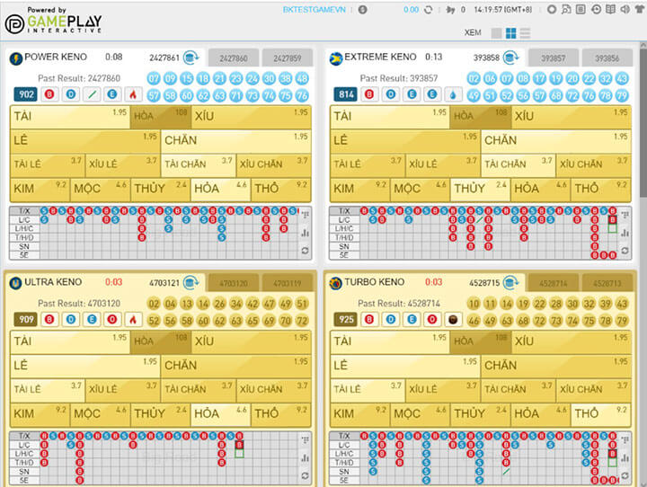This screenshot has height=487, width=647.
Task: Select Power Keno past draw 2427859 tab
Action: tap(288, 58)
